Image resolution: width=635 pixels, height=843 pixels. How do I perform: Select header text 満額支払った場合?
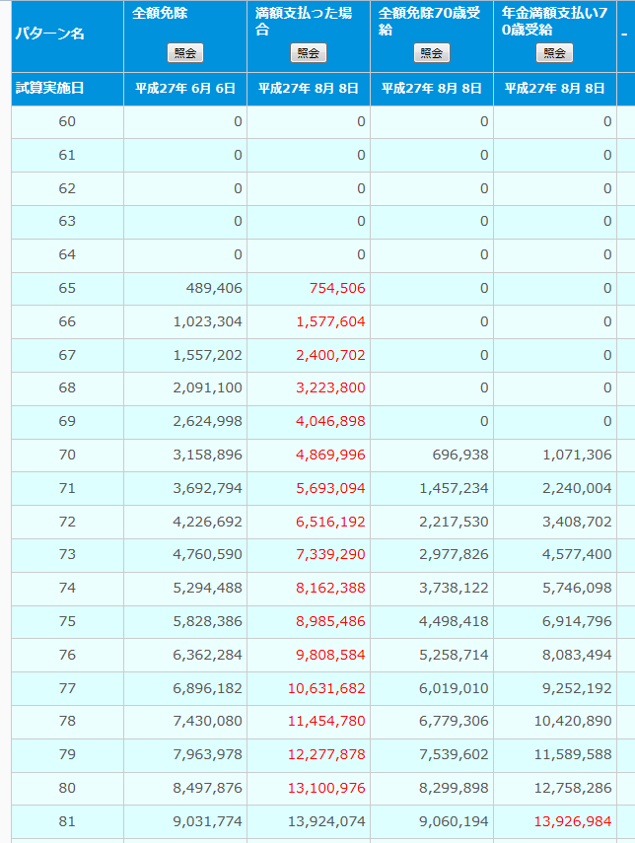point(304,21)
